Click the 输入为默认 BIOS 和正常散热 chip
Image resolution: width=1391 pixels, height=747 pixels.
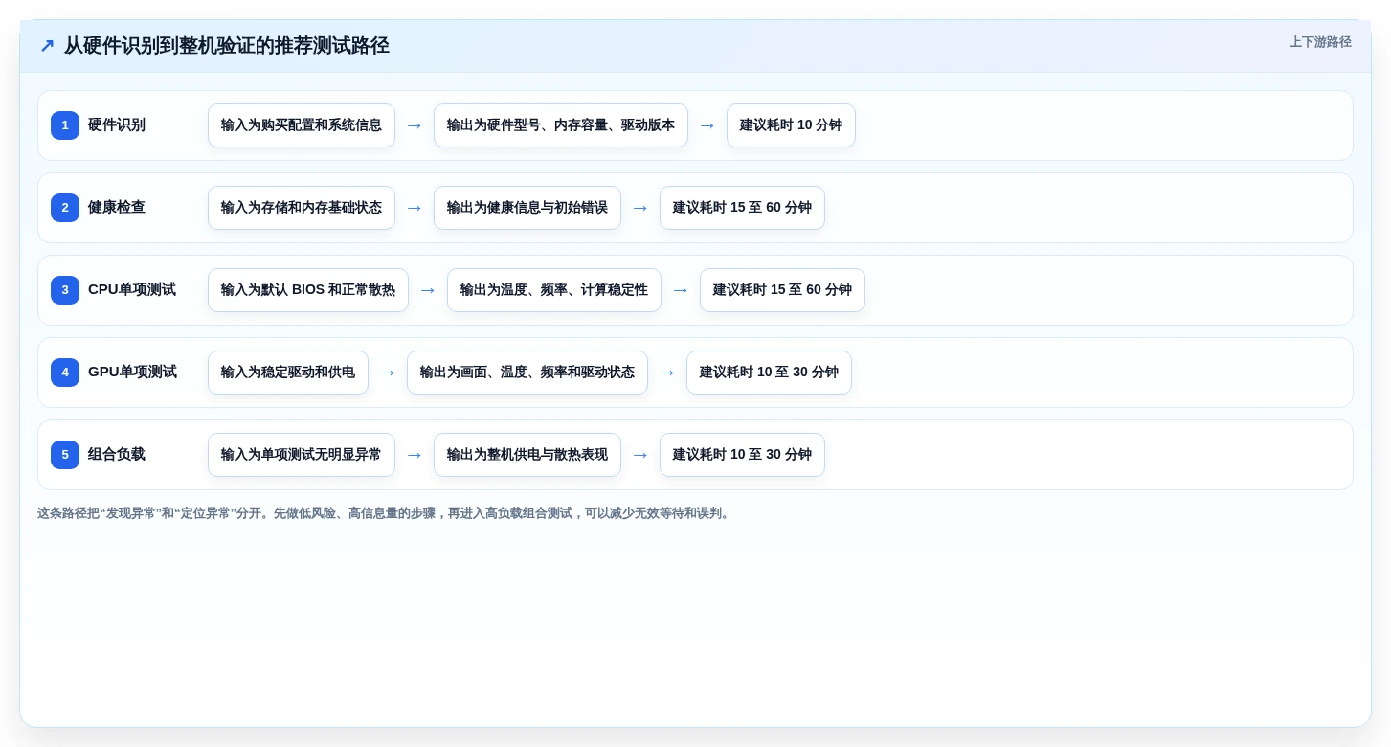pos(308,290)
